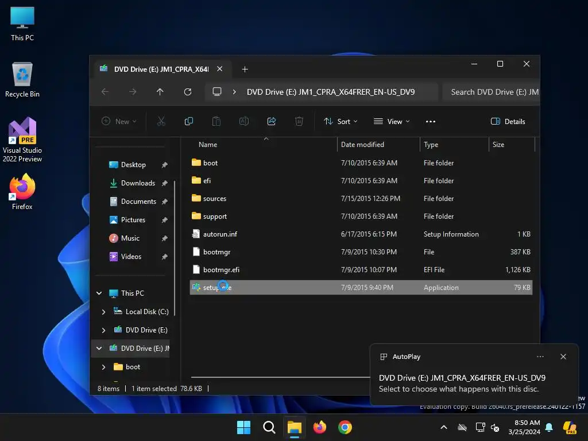
Task: Expand first DVD Drive (E:) node
Action: (x=103, y=330)
